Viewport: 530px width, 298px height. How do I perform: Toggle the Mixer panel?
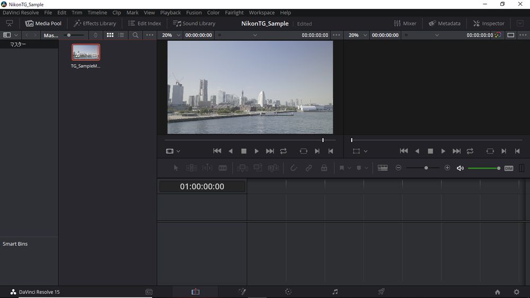tap(405, 23)
